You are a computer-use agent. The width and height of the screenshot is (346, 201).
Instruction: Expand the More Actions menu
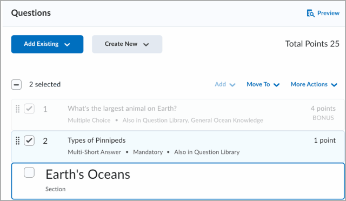pyautogui.click(x=314, y=84)
